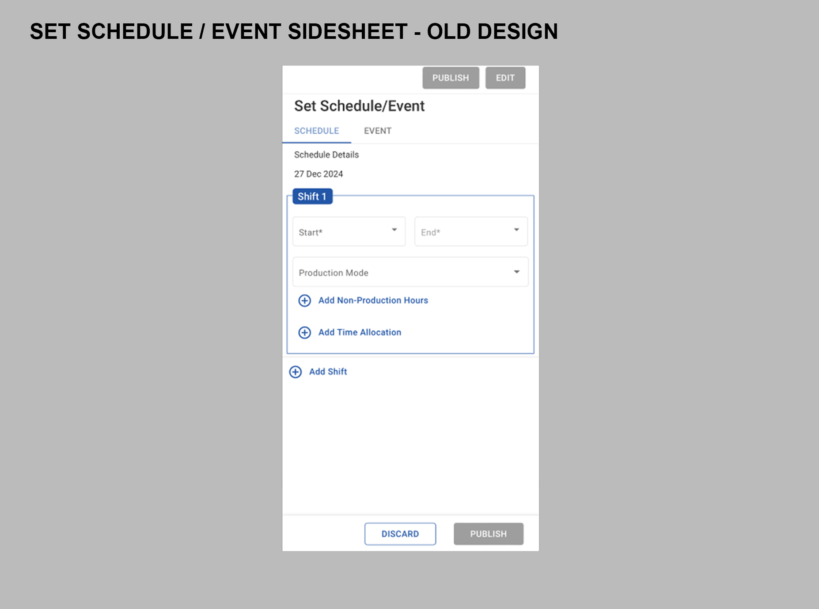The width and height of the screenshot is (819, 609).
Task: Click the End field's dropdown arrow
Action: coord(516,230)
